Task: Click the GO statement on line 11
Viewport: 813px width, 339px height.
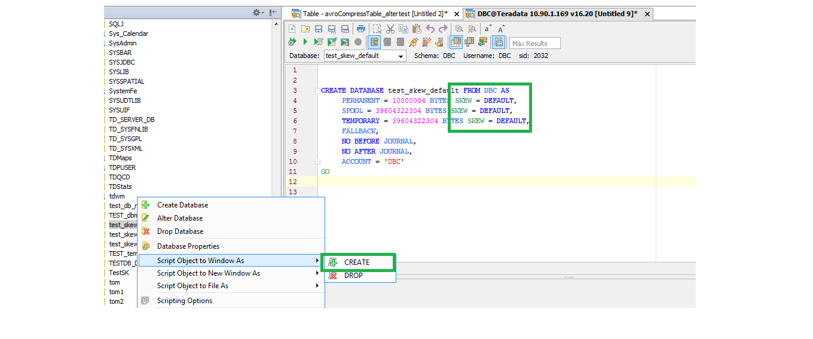Action: pos(325,172)
